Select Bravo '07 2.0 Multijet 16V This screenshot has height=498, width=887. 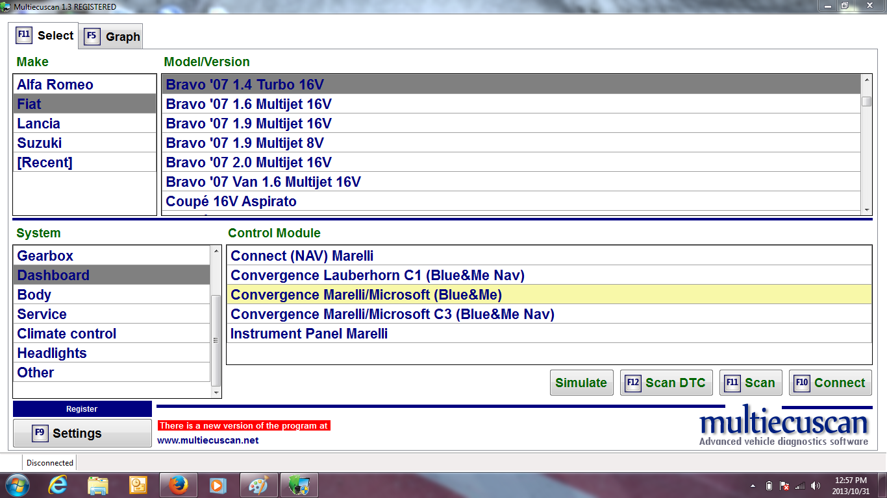(x=511, y=162)
